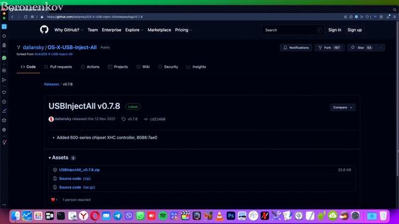Open the Projects tab
Viewport: 399px width, 224px height.
pos(118,67)
